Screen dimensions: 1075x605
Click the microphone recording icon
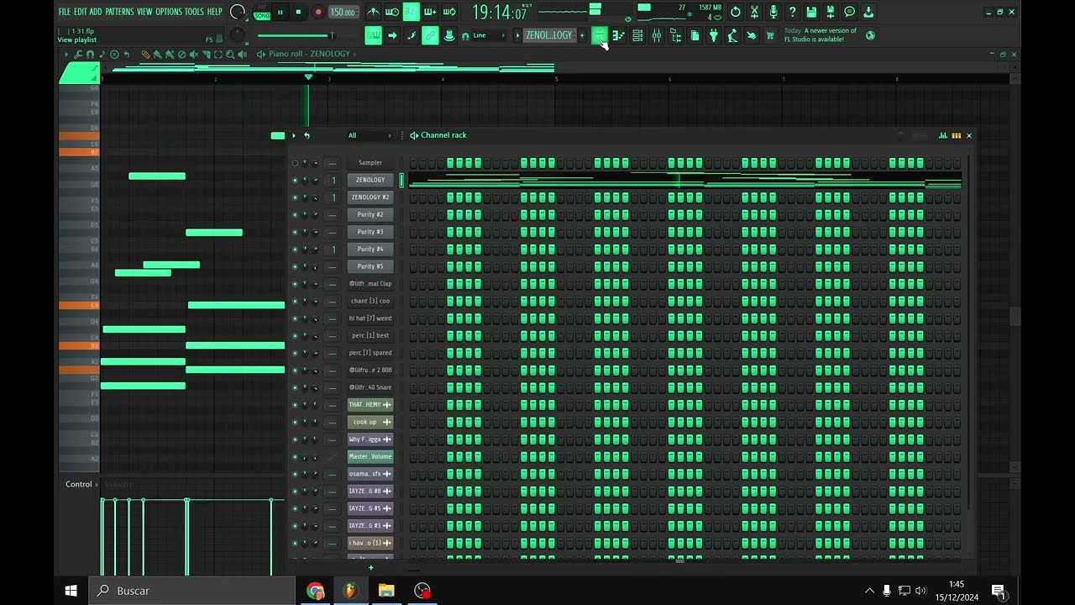(x=773, y=12)
